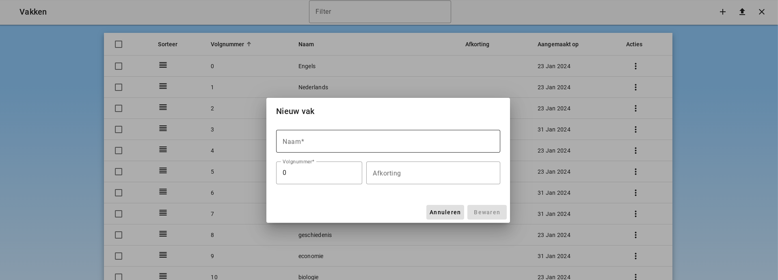Open three-dot menu for geschiedenis row
This screenshot has width=778, height=280.
point(635,235)
